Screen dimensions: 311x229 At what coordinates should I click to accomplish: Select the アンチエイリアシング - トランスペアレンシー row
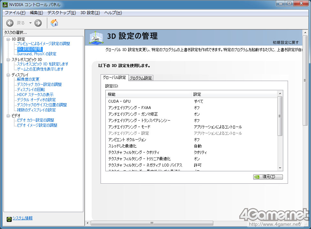coord(192,121)
